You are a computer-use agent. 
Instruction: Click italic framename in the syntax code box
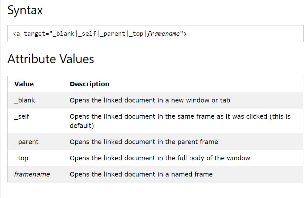[163, 34]
